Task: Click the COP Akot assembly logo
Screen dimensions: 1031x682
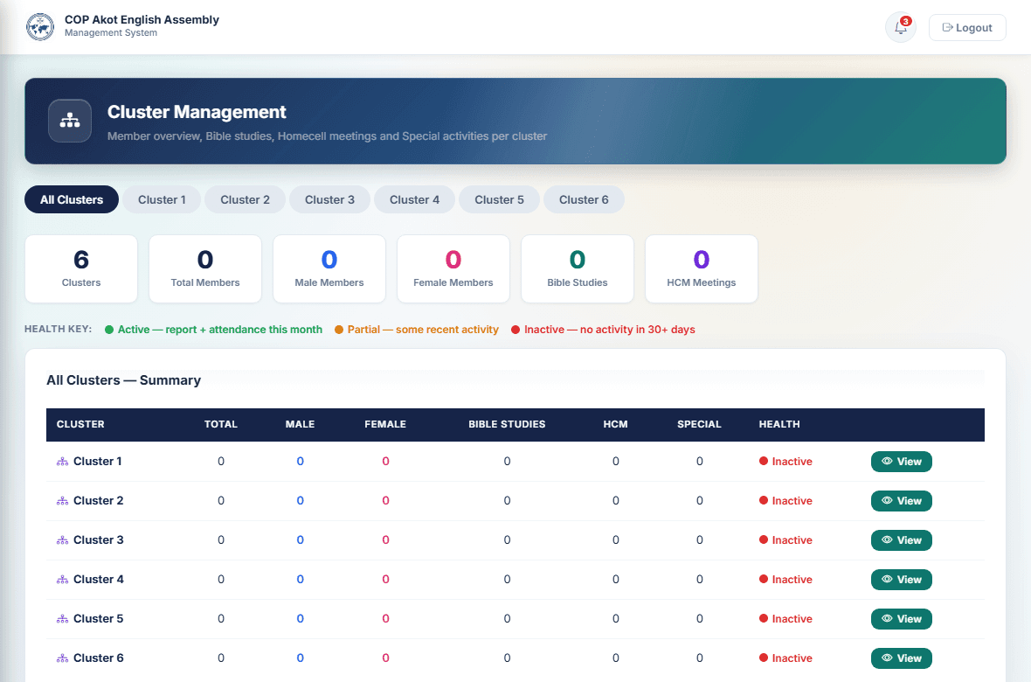Action: tap(40, 27)
